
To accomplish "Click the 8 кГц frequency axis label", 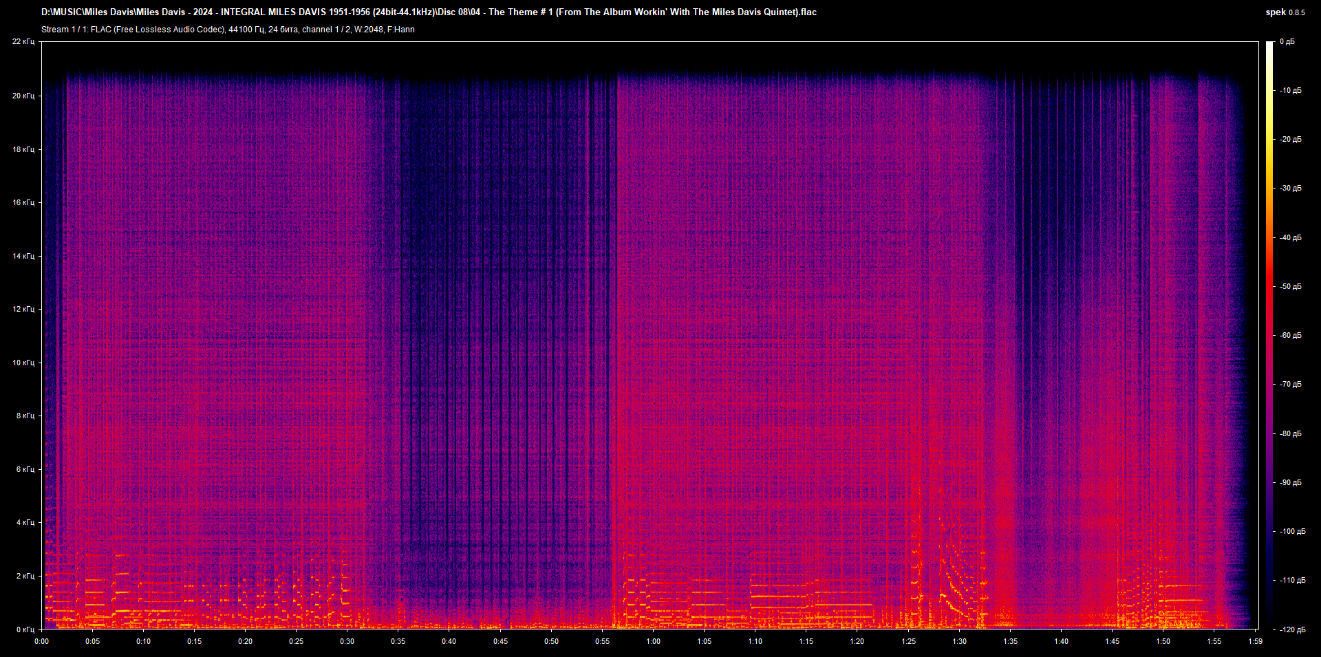I will click(25, 416).
